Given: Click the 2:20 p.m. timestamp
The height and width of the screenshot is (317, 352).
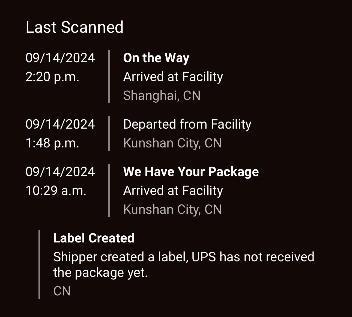Looking at the screenshot, I should pos(52,77).
